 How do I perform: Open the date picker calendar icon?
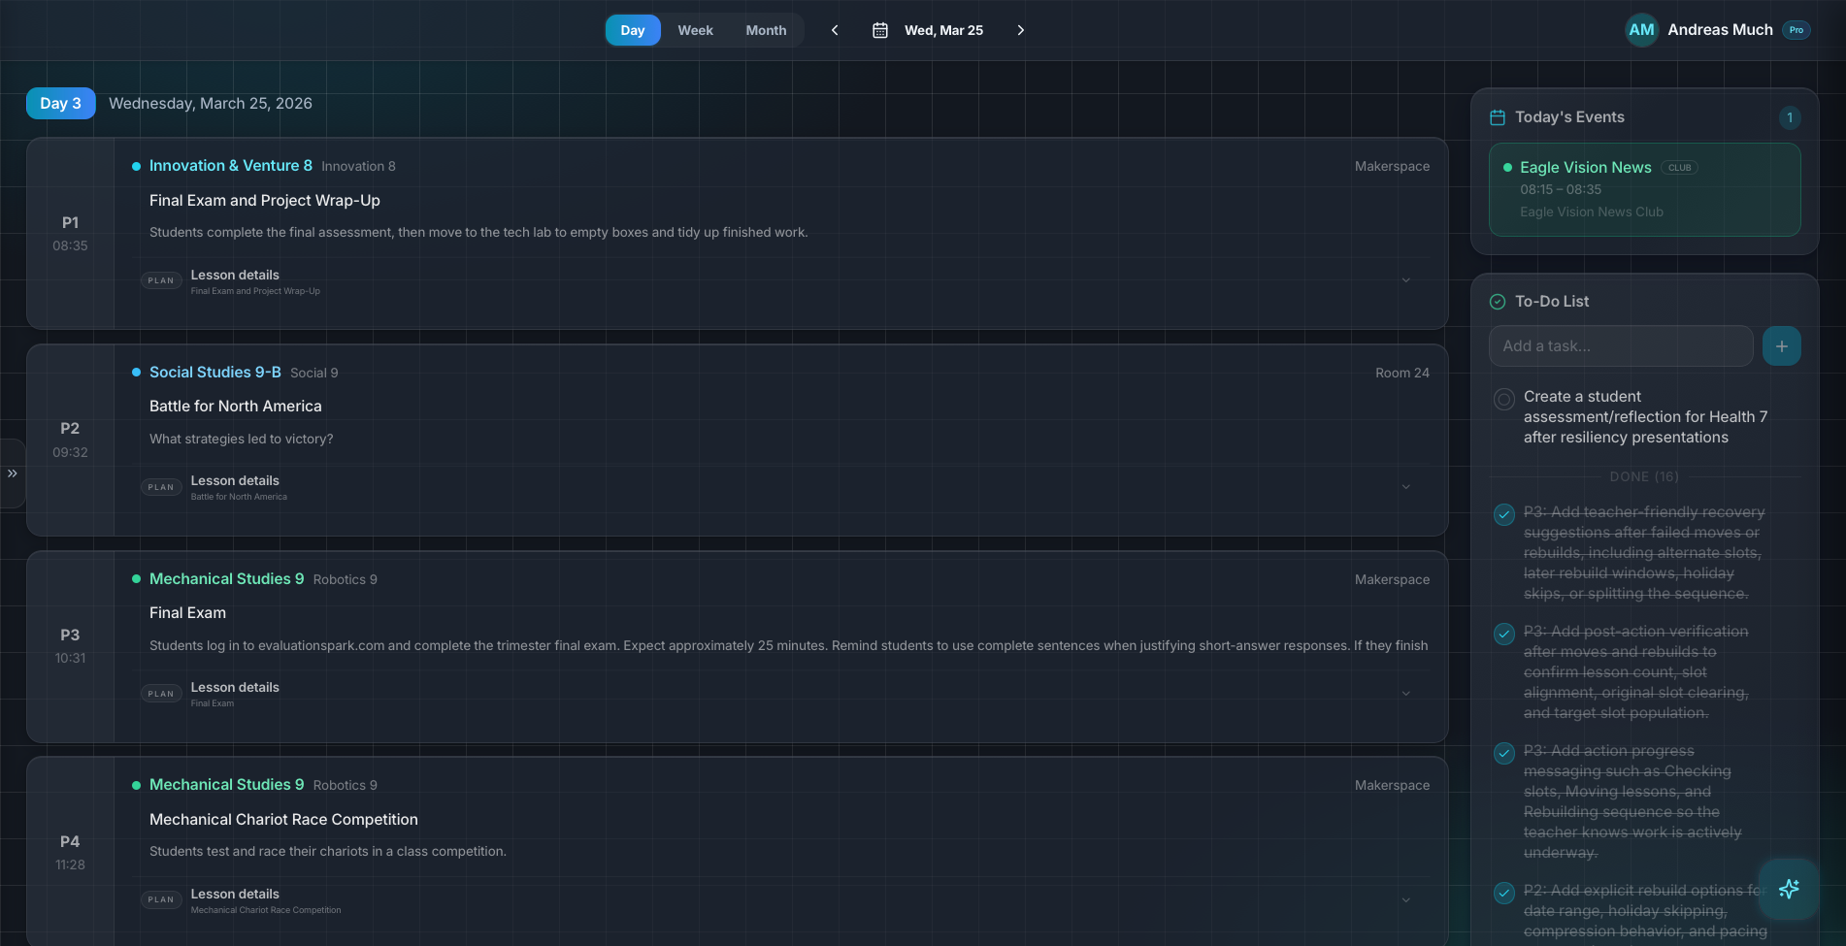click(x=880, y=30)
